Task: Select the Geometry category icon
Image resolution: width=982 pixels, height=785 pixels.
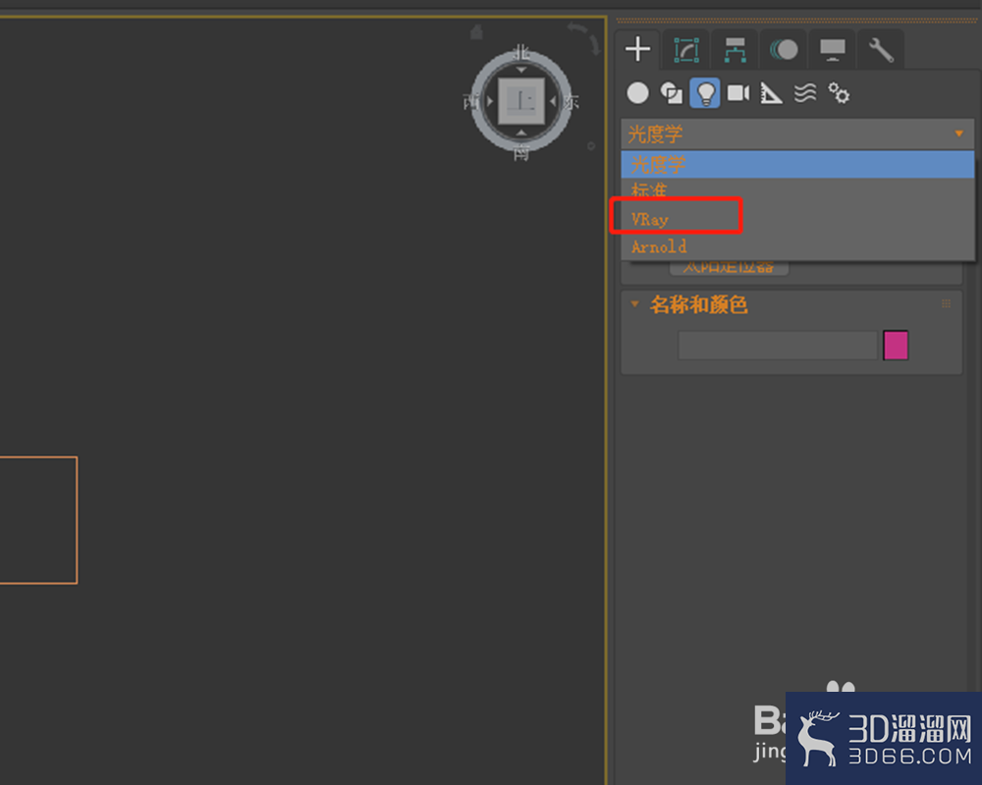Action: pos(637,93)
